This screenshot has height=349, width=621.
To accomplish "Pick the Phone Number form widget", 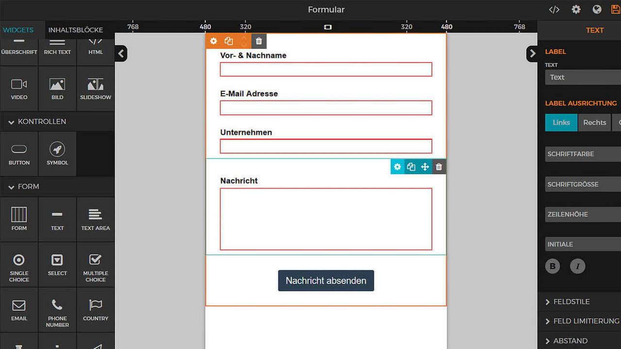I will pyautogui.click(x=57, y=310).
